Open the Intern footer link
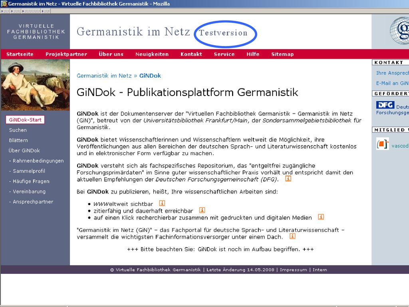 tap(320, 270)
